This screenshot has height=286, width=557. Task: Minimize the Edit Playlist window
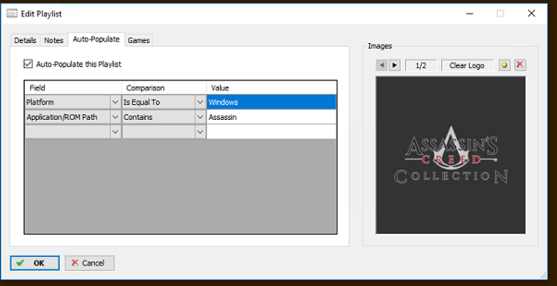tap(470, 13)
